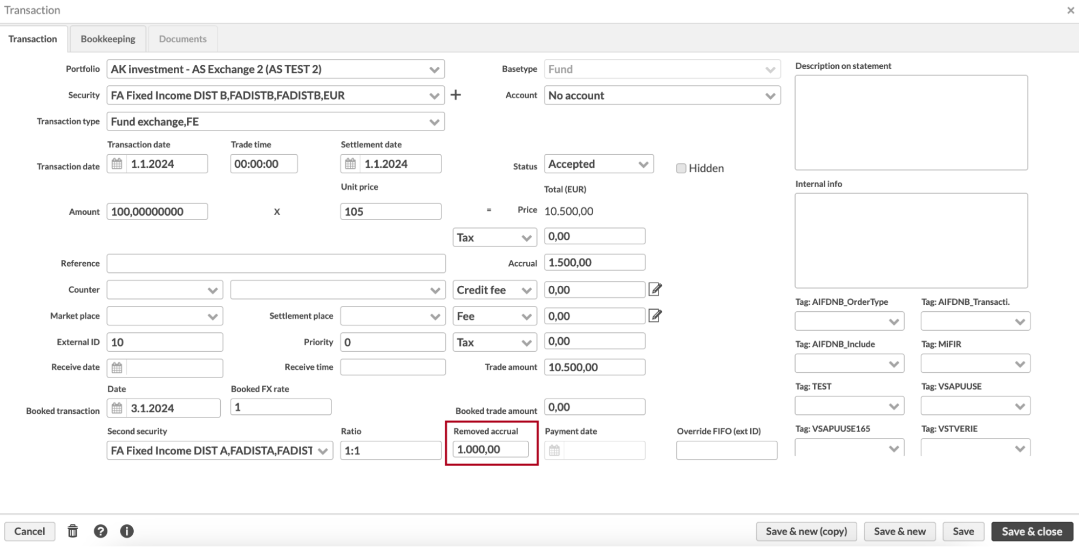Open the Tag: AIFDNB_Transacti. dropdown
The height and width of the screenshot is (547, 1079).
coord(975,322)
